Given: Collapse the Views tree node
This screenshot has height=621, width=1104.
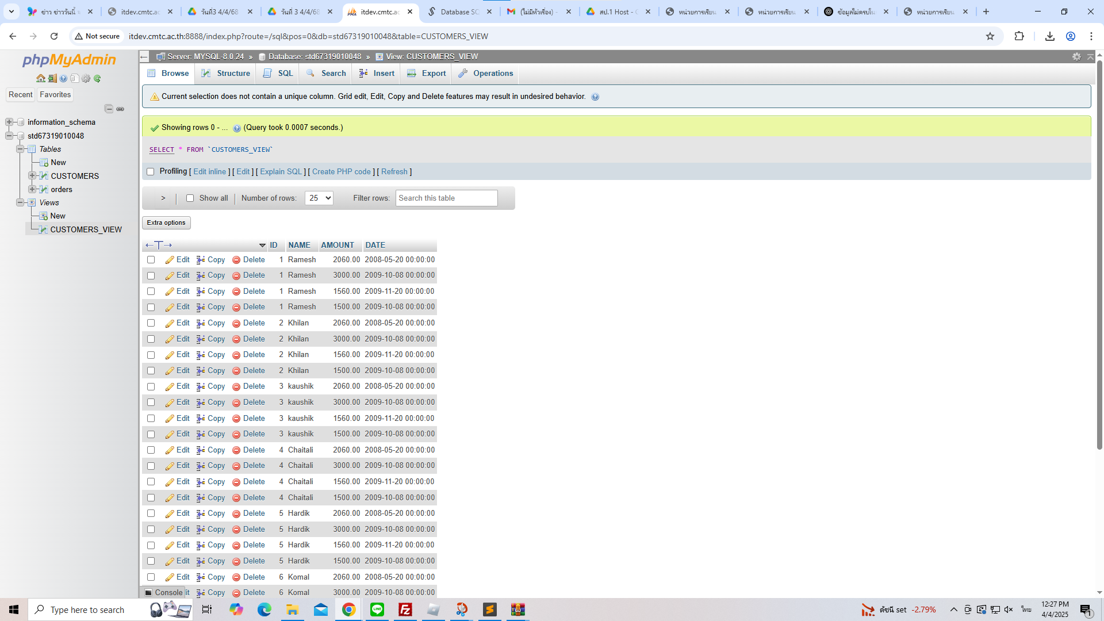Looking at the screenshot, I should click(x=20, y=202).
